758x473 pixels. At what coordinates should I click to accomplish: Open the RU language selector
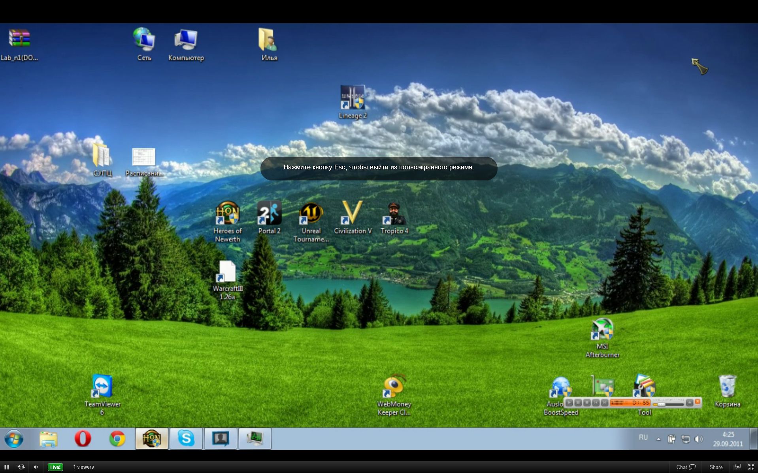[x=643, y=437]
